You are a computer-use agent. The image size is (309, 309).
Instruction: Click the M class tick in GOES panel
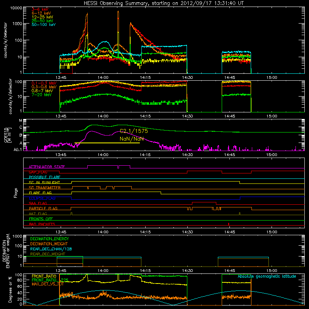coord(20,120)
